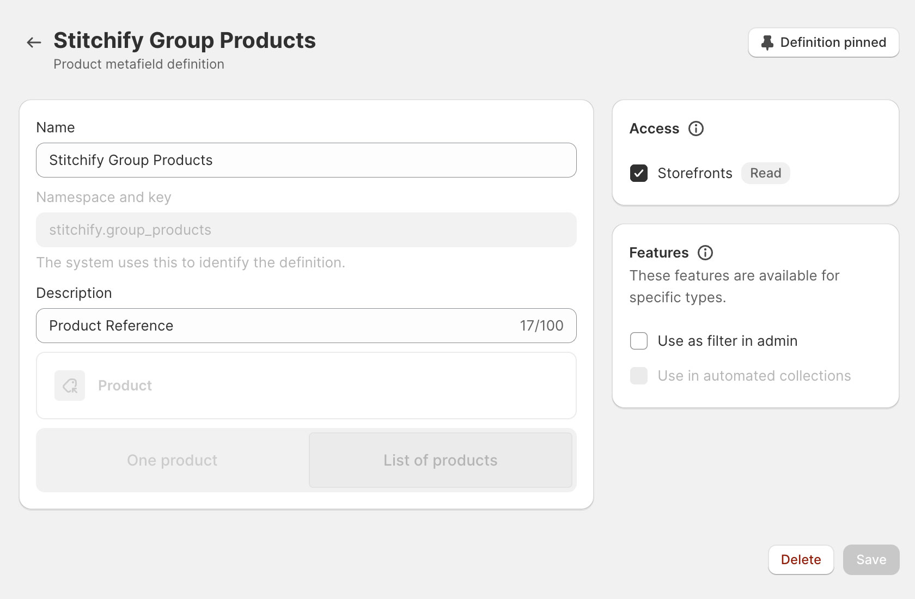Go back using the left arrow icon
Viewport: 915px width, 599px height.
click(34, 42)
